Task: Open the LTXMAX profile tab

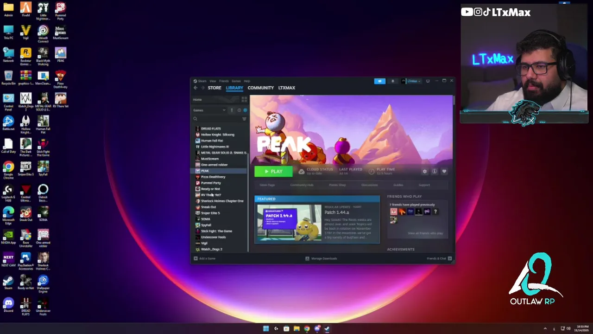Action: [x=286, y=88]
